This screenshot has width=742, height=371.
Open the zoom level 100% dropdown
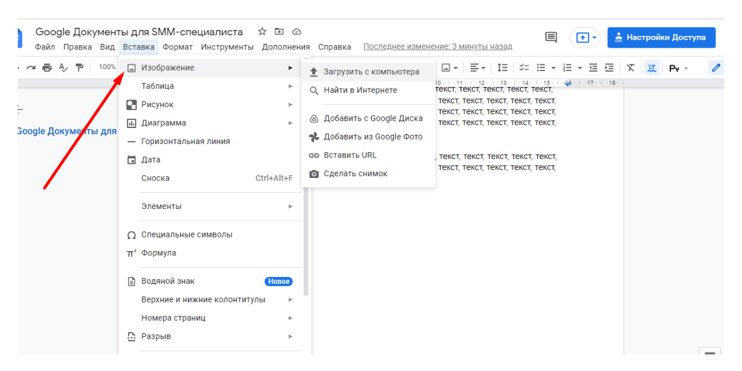click(x=107, y=67)
